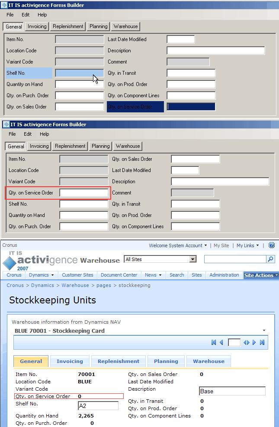
Task: Open Help menu in lower Forms Builder window
Action: point(45,134)
